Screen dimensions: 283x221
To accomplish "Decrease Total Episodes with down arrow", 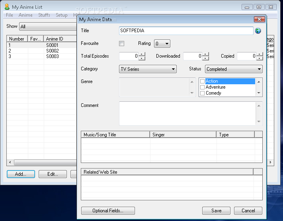I will [x=142, y=58].
